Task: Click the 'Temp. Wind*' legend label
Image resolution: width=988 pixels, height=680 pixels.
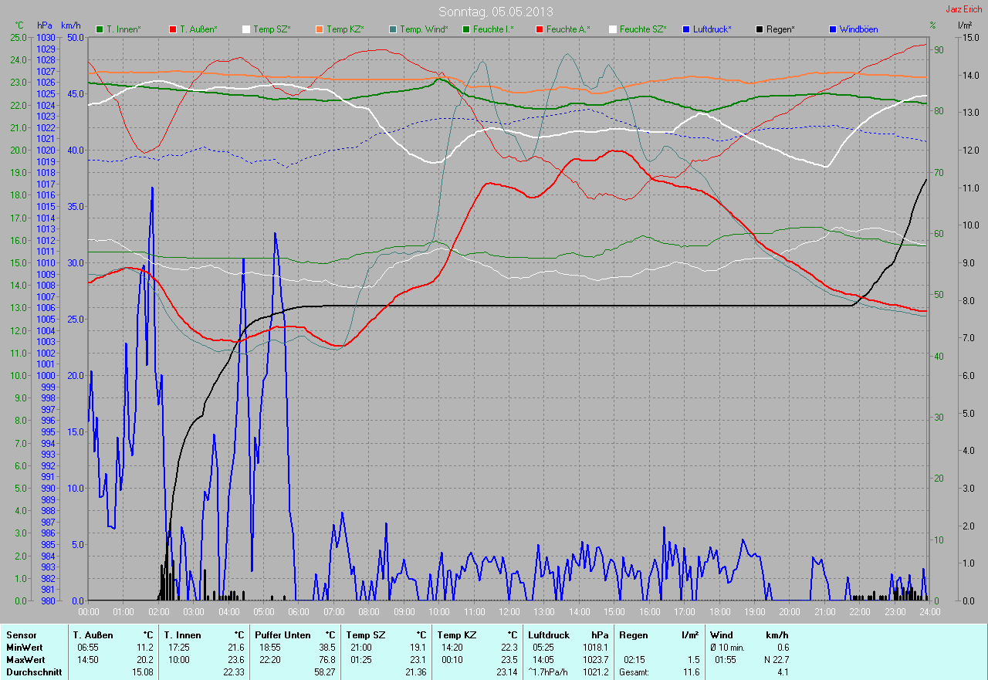Action: click(x=424, y=29)
